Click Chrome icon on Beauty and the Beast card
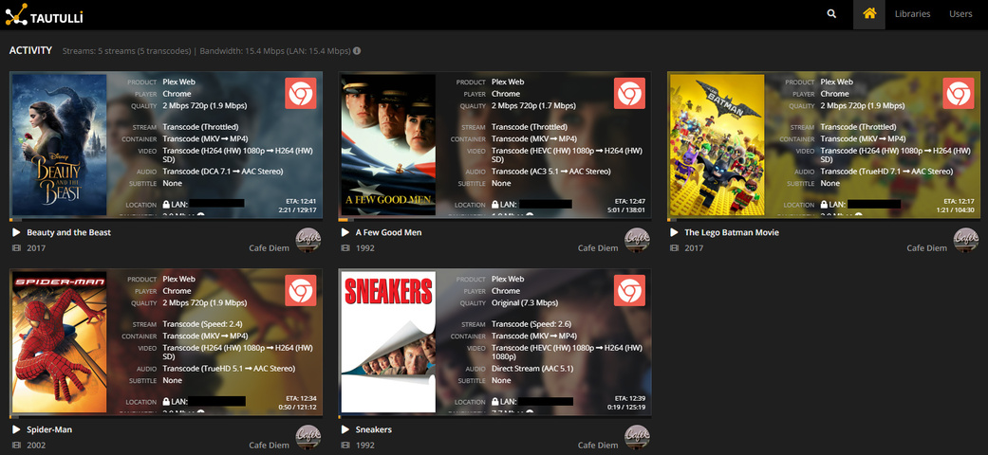The height and width of the screenshot is (455, 988). point(301,93)
